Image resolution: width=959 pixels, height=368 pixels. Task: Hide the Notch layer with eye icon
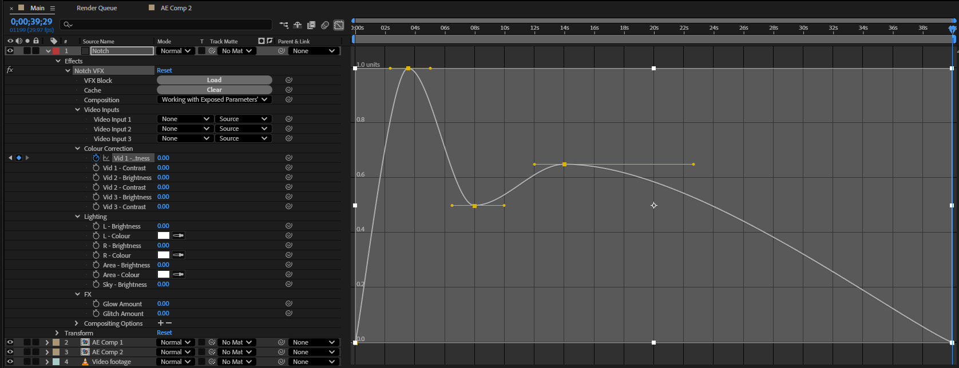10,51
